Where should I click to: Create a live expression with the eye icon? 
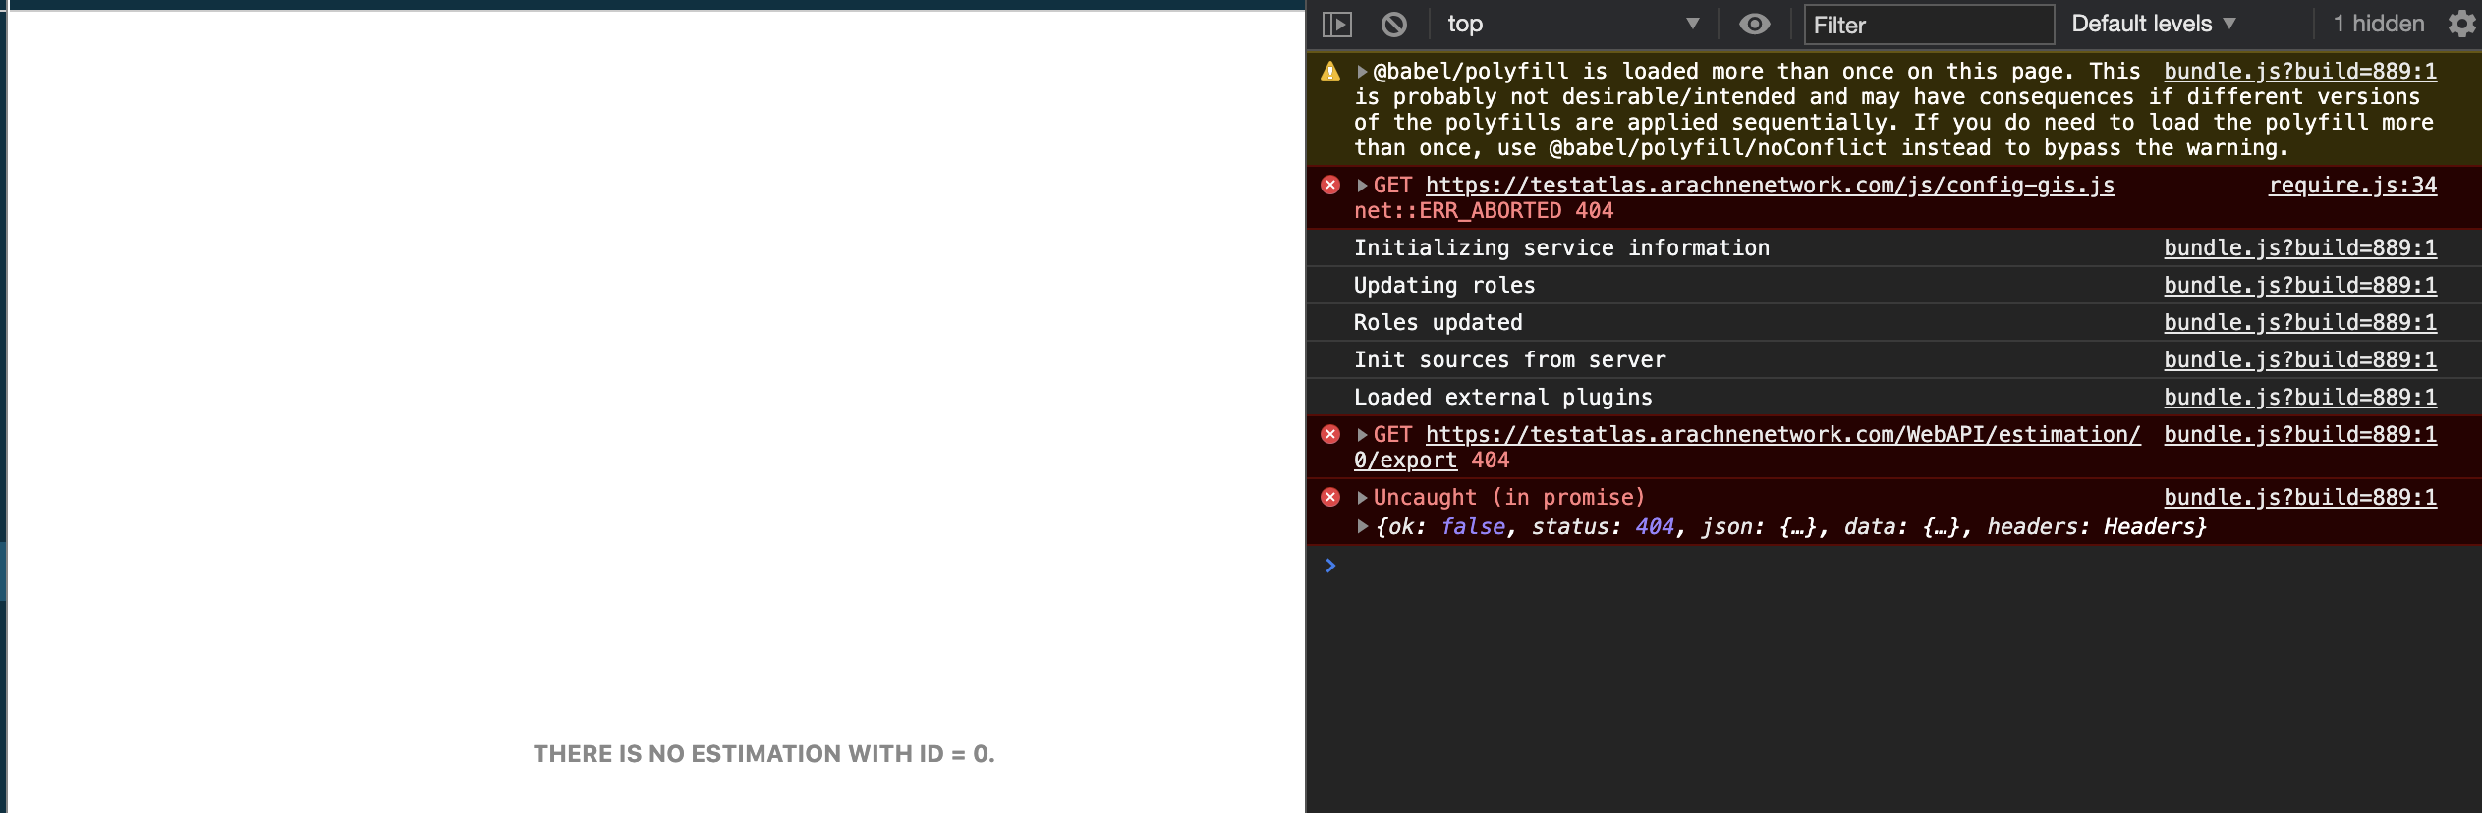1754,23
